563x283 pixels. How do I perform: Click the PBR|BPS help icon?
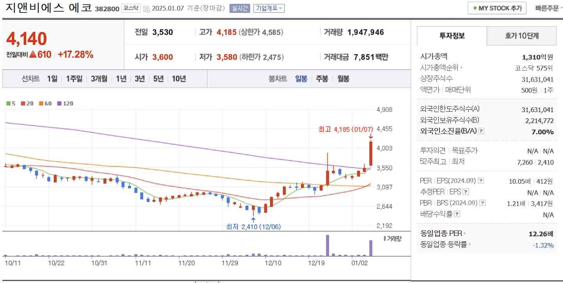tap(482, 202)
